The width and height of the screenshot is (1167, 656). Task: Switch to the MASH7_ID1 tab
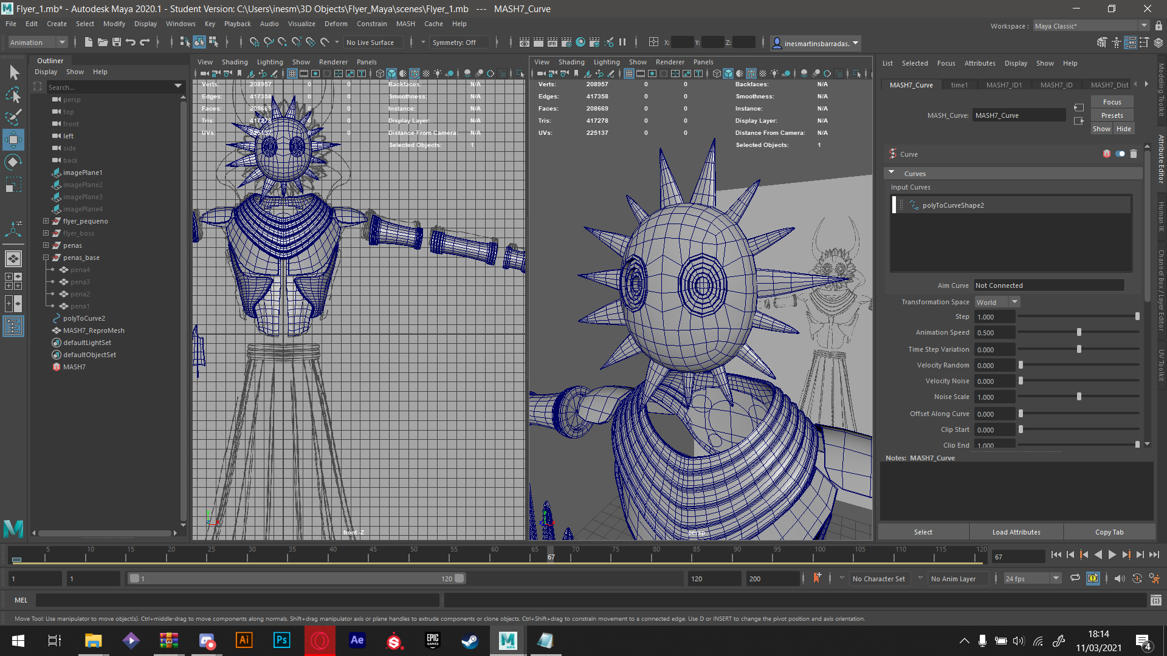(1003, 85)
